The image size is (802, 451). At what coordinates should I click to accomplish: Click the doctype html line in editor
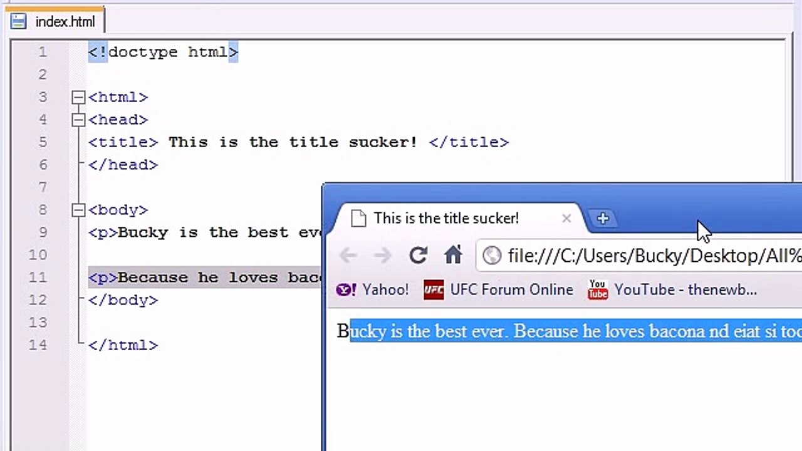(163, 52)
